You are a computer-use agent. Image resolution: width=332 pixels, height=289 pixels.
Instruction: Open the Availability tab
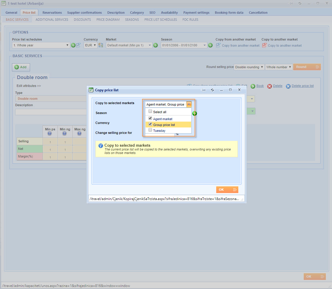click(x=169, y=13)
